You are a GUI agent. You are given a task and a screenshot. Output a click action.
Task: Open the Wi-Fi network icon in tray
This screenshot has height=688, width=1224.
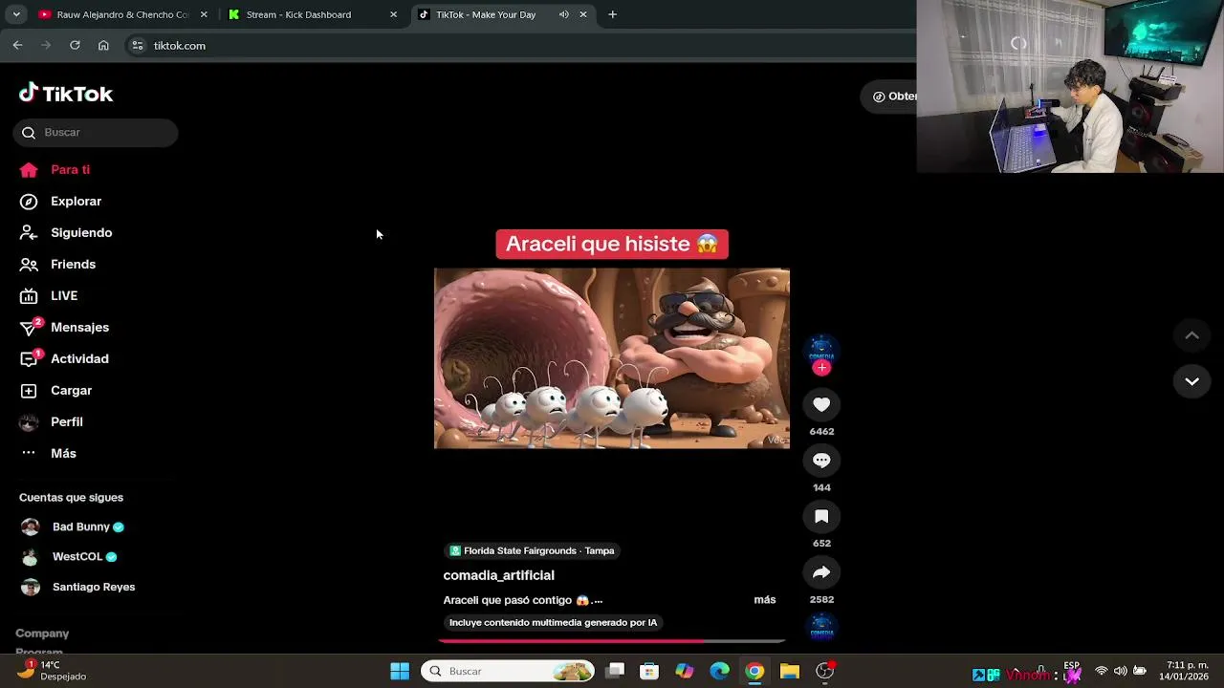pos(1102,671)
